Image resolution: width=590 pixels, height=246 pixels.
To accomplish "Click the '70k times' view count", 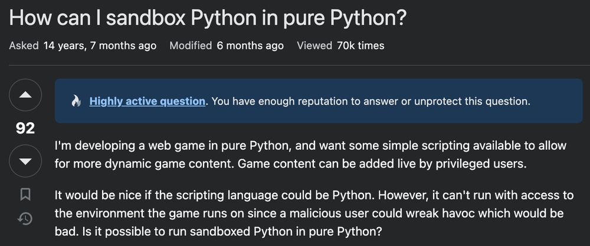I will 361,45.
